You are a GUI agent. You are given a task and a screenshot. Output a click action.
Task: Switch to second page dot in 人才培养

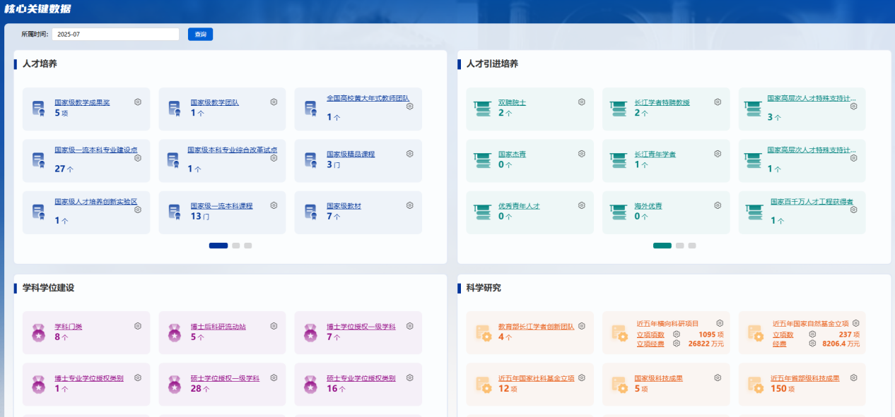[x=236, y=246]
